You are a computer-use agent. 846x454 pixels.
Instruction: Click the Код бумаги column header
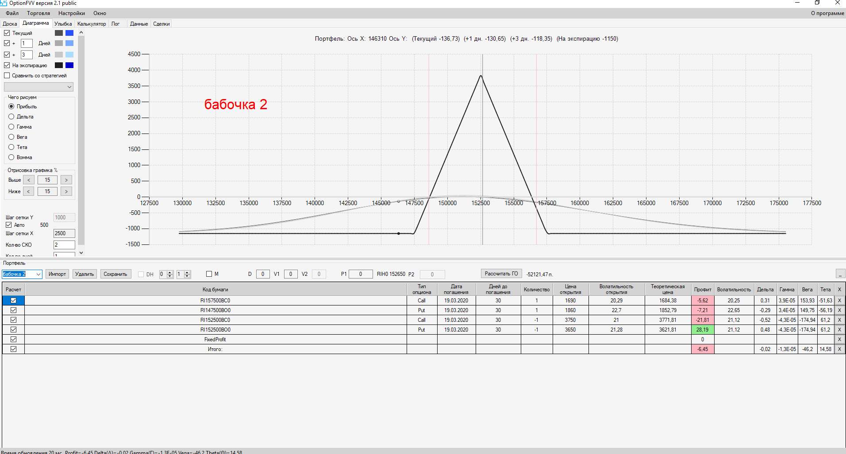pos(215,290)
